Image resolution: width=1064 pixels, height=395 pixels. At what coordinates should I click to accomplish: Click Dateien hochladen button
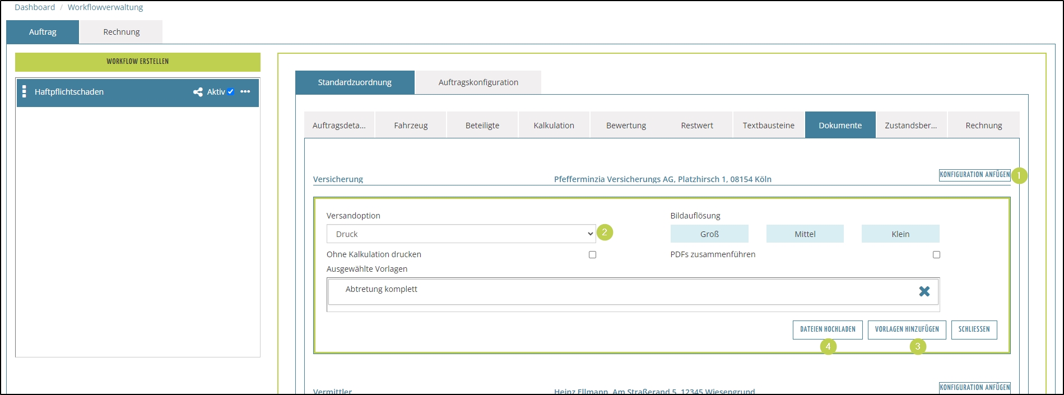(827, 329)
